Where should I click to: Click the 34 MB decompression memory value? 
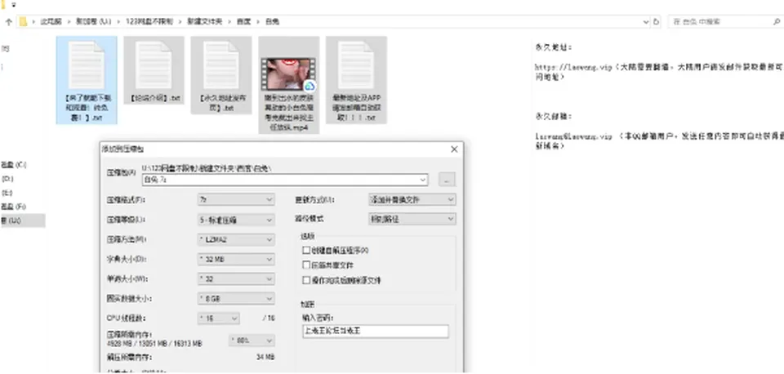pyautogui.click(x=265, y=358)
